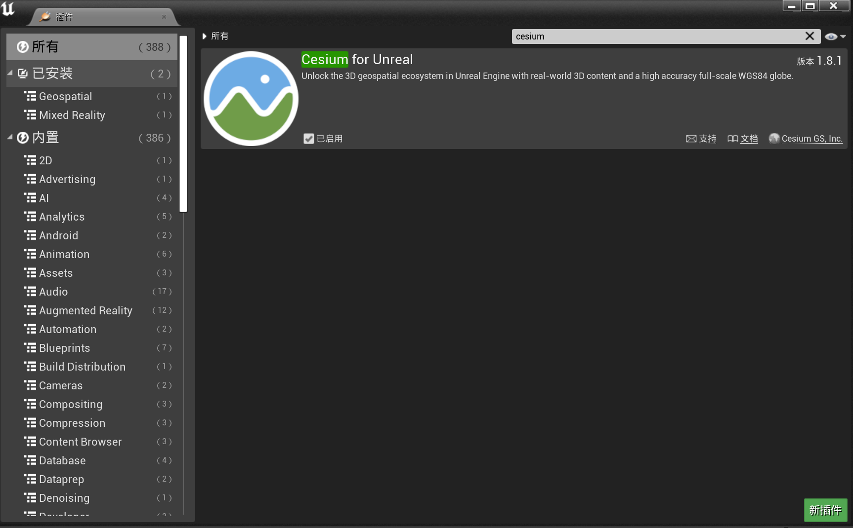The image size is (853, 528).
Task: Click the 已安装 category icon
Action: coord(23,74)
